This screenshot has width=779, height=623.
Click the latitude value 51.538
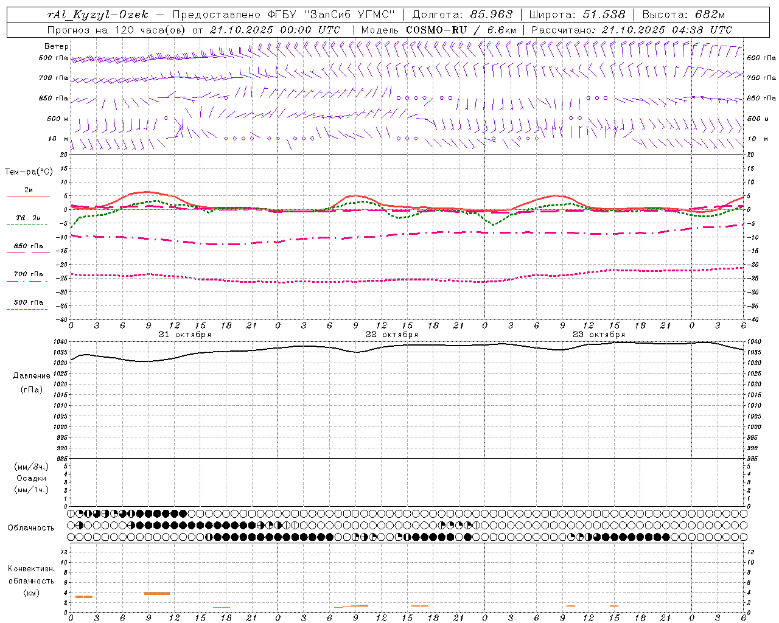tap(604, 15)
